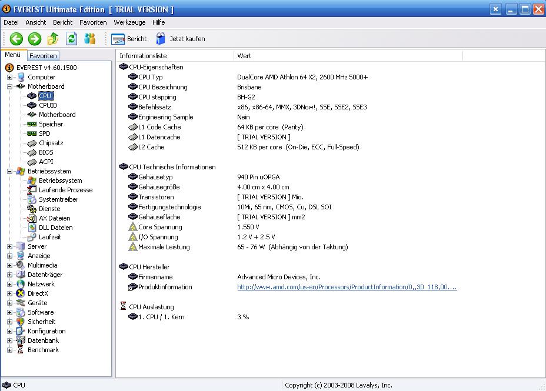The width and height of the screenshot is (546, 391).
Task: Select the Fertigungstechnologie row
Action: point(230,207)
